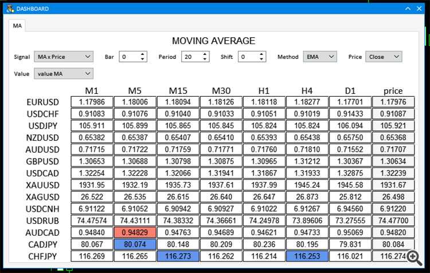Click the CADJPY D1 cell 79.831
Image resolution: width=430 pixels, height=273 pixels.
tap(350, 244)
